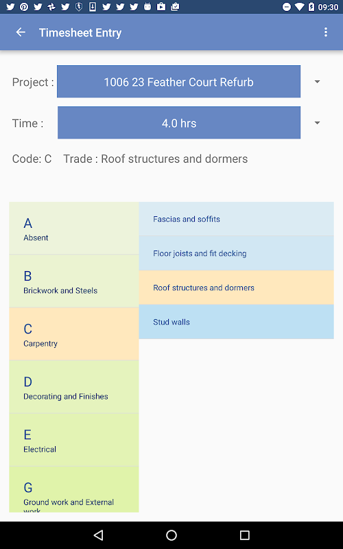Choose the C Carpentry category
This screenshot has height=549, width=343.
point(74,334)
